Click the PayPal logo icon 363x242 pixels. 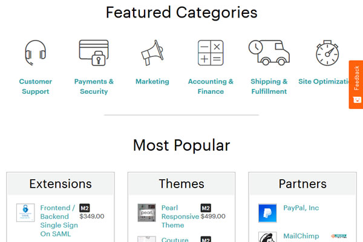click(x=267, y=213)
